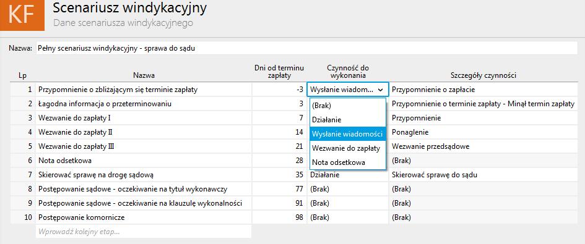The image size is (585, 244).
Task: Select Wysłanie wiadomości in the dropdown list
Action: pyautogui.click(x=347, y=134)
